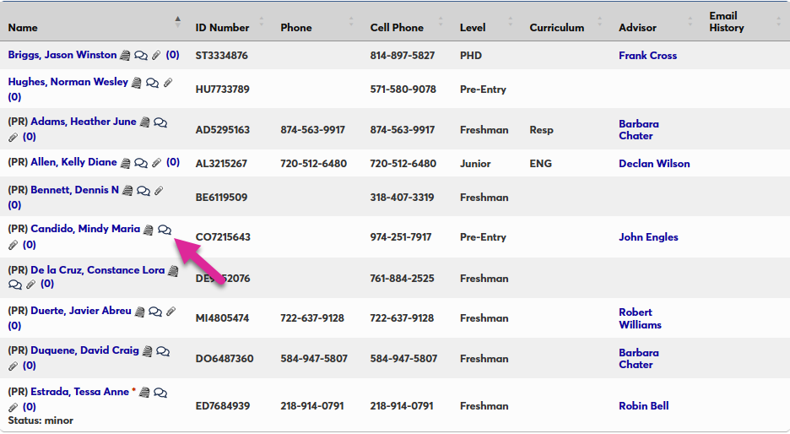This screenshot has height=434, width=790.
Task: Open attachment count (0) link for Estrada
Action: [30, 407]
